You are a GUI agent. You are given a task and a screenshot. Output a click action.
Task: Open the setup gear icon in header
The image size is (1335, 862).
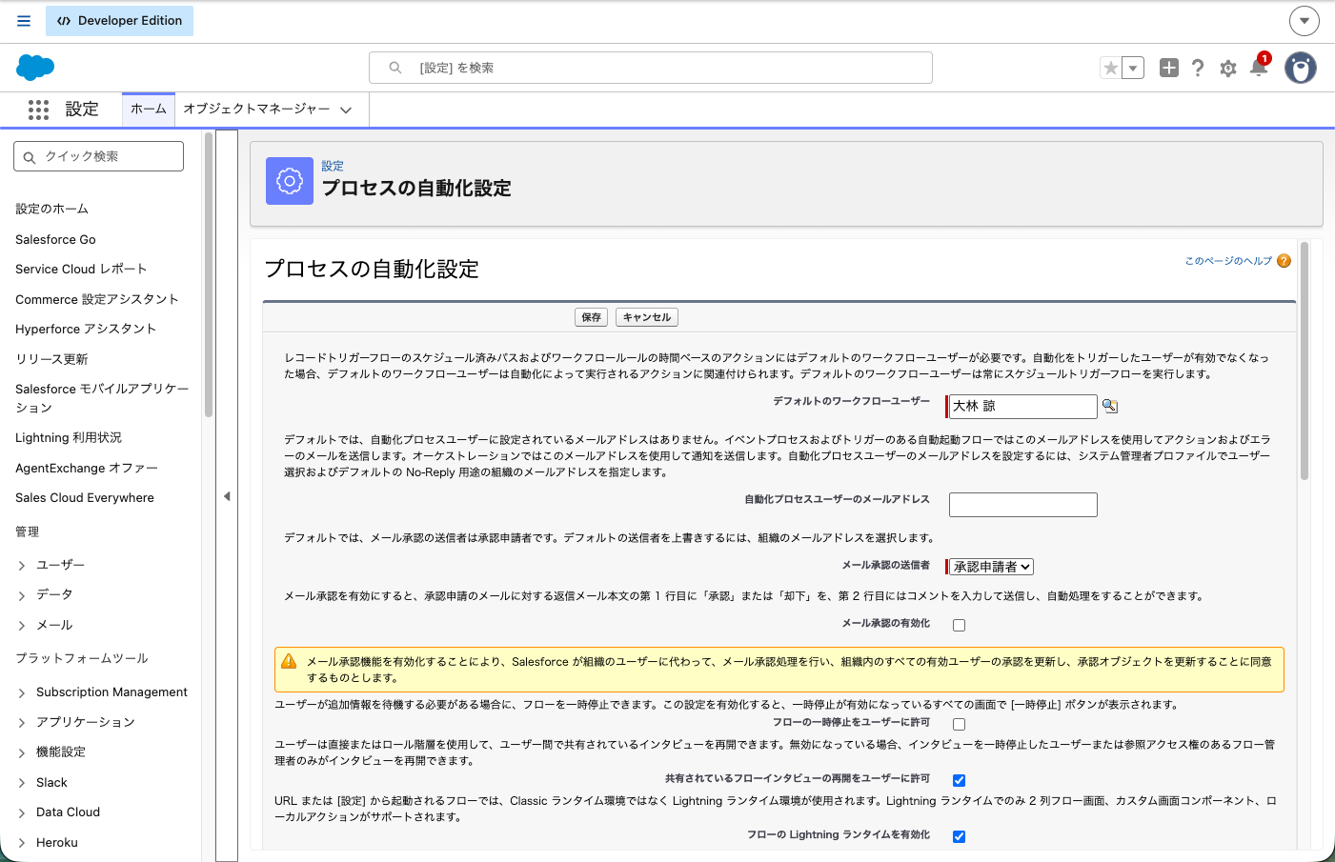(1228, 69)
